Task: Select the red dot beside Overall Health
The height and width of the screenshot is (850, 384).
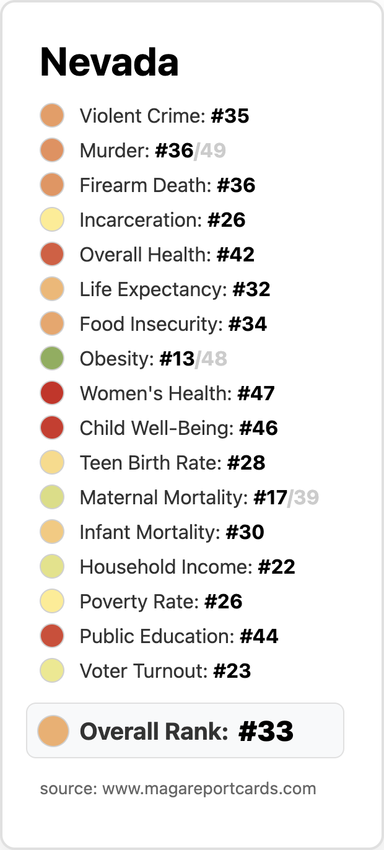Action: point(52,255)
